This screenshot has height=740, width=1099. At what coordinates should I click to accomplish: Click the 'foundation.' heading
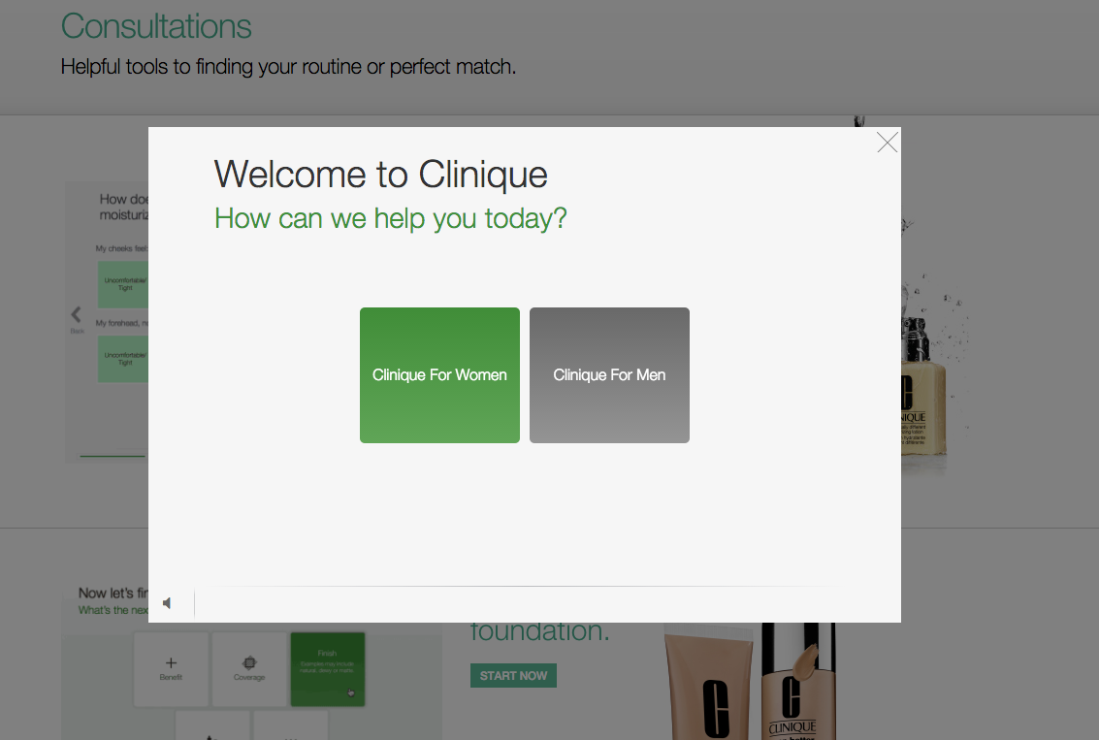point(539,631)
